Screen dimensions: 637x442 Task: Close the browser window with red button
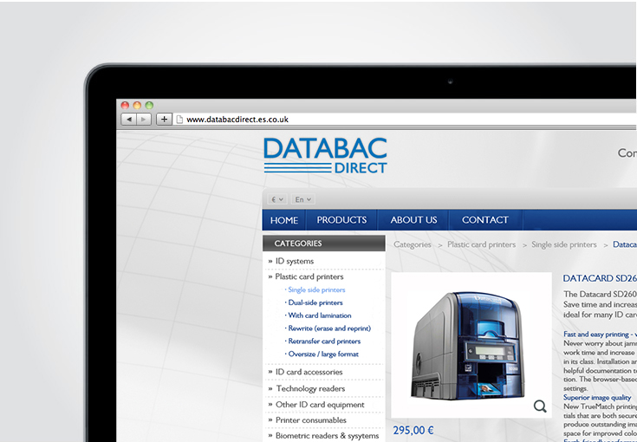[x=125, y=105]
